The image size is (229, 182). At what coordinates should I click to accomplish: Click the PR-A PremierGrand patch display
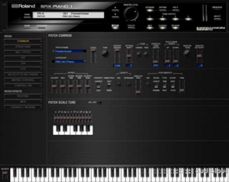coord(68,15)
